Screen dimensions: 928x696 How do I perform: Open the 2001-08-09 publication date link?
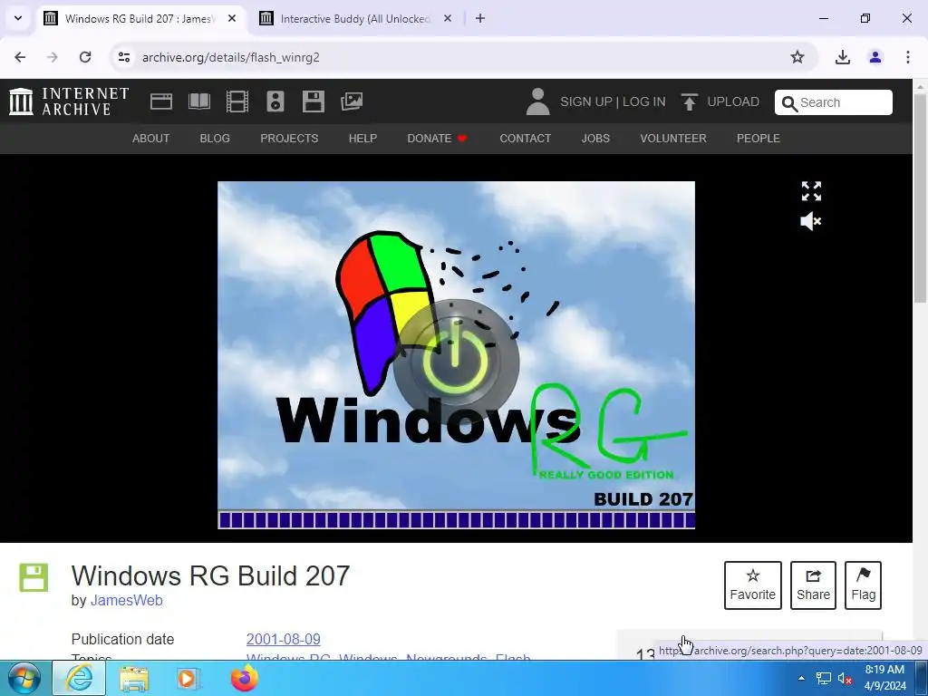pyautogui.click(x=284, y=639)
